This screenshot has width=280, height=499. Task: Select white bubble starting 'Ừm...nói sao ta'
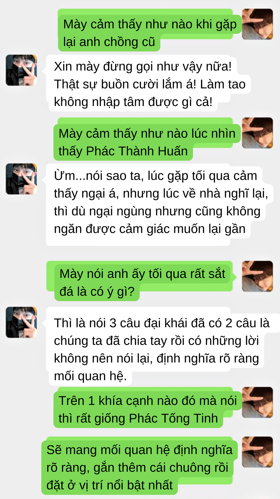click(159, 205)
